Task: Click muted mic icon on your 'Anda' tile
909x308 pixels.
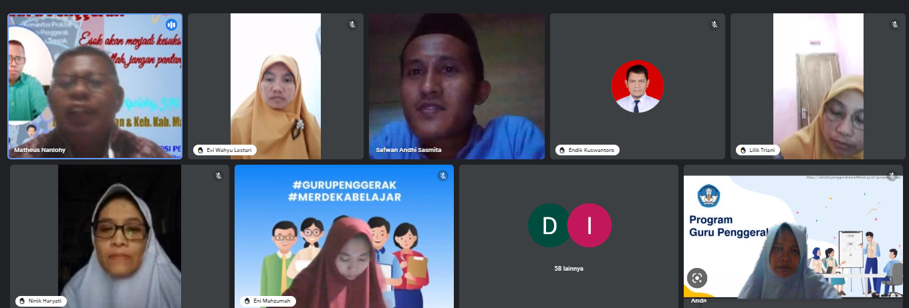Action: coord(892,176)
